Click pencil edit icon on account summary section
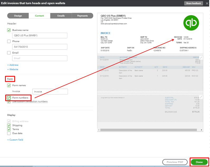 (x=201, y=58)
